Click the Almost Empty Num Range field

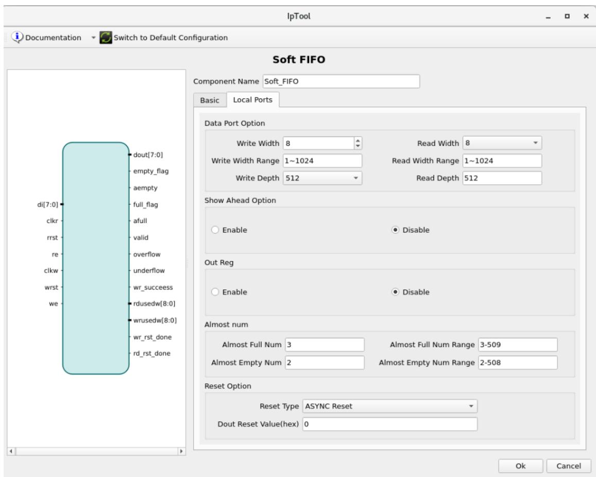[518, 363]
